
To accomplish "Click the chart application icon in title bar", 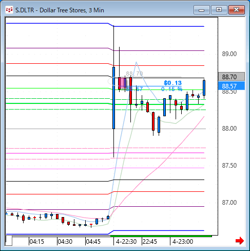I will 9,10.
